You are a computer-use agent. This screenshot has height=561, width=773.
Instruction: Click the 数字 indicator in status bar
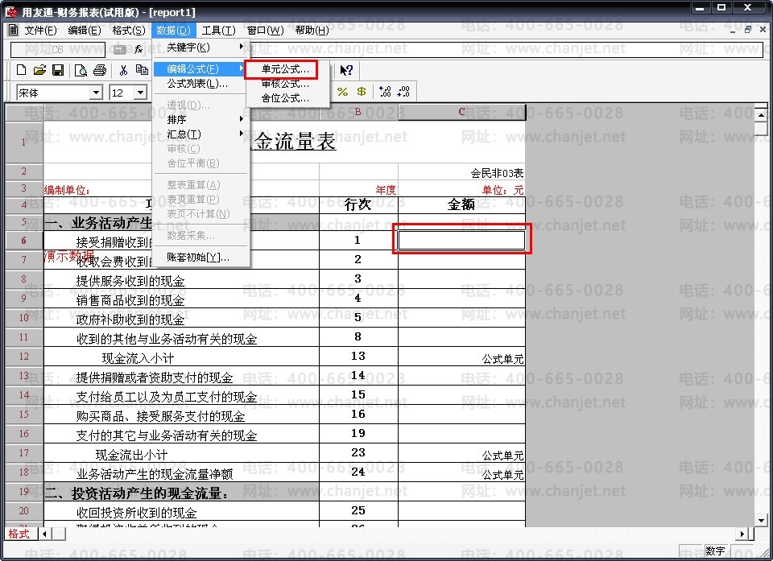click(x=715, y=551)
